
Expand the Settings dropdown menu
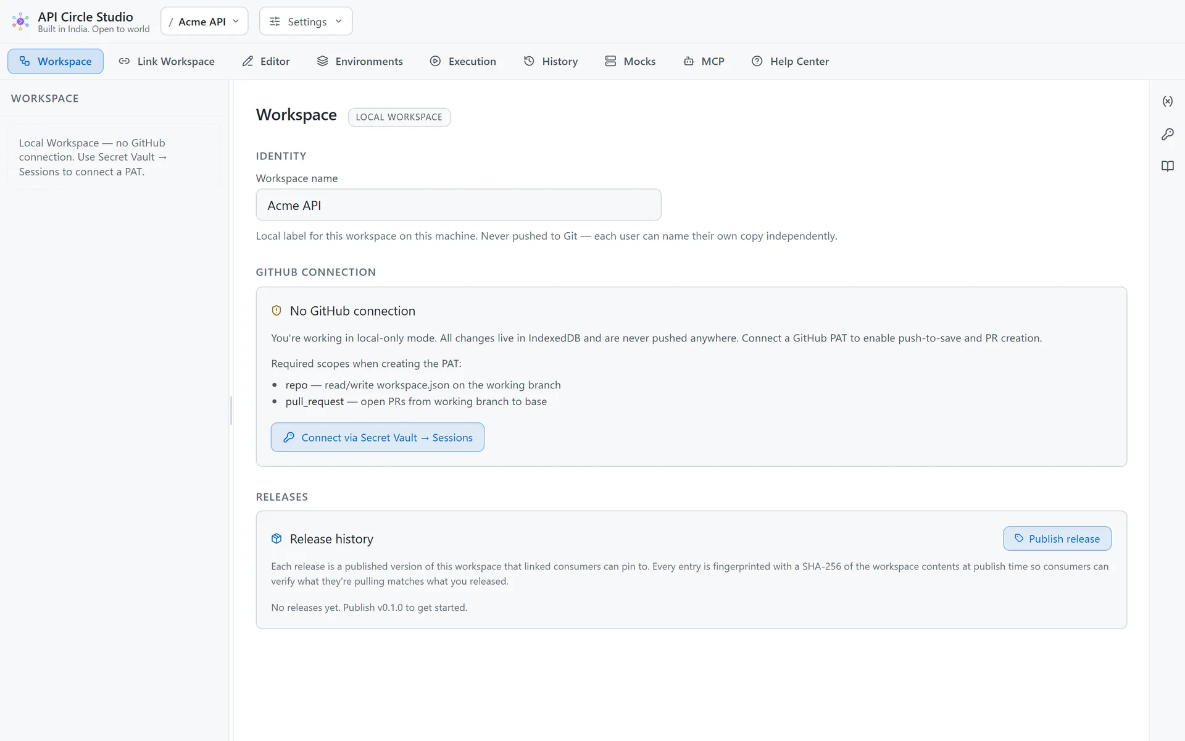pyautogui.click(x=306, y=22)
